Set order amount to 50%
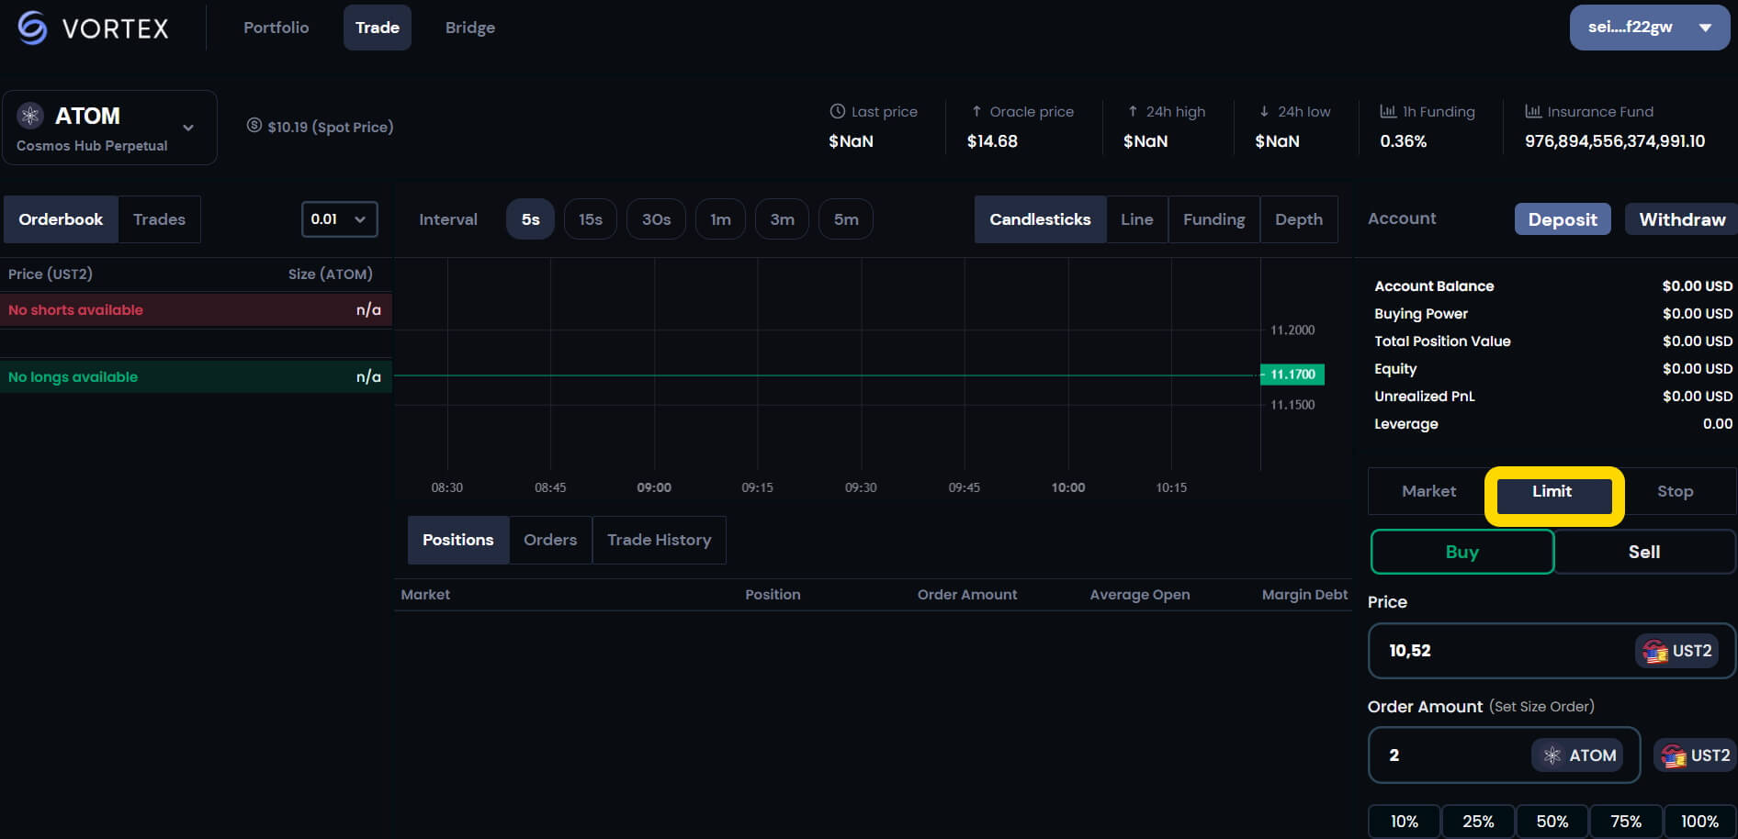Screen dimensions: 1738x839 point(1552,822)
